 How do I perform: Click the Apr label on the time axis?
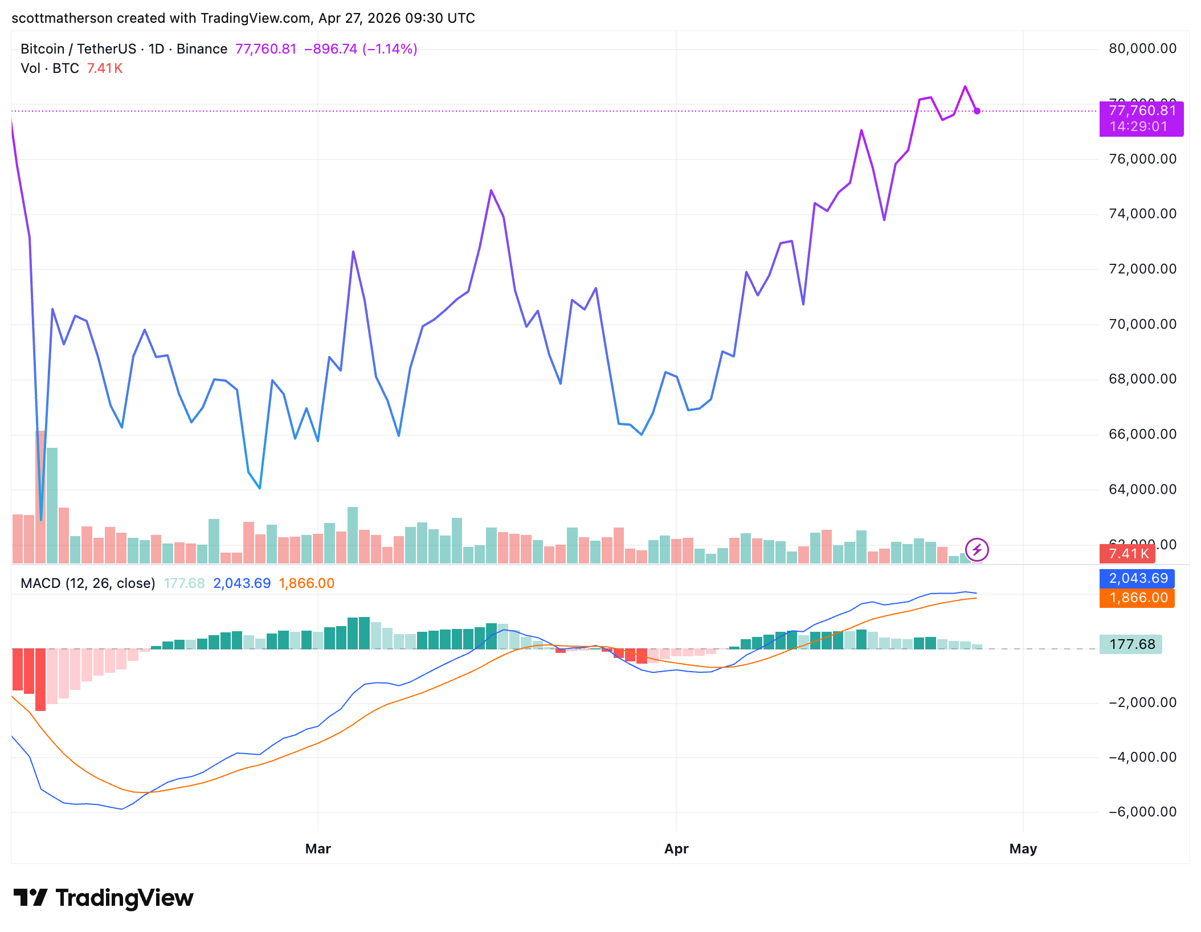pyautogui.click(x=676, y=849)
